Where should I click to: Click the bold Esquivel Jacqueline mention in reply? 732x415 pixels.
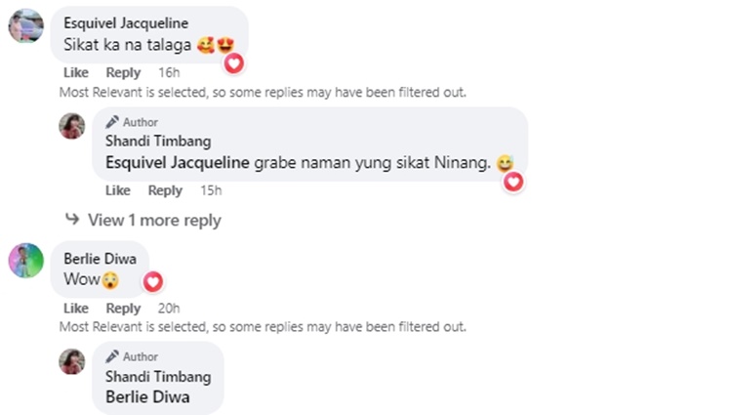177,162
